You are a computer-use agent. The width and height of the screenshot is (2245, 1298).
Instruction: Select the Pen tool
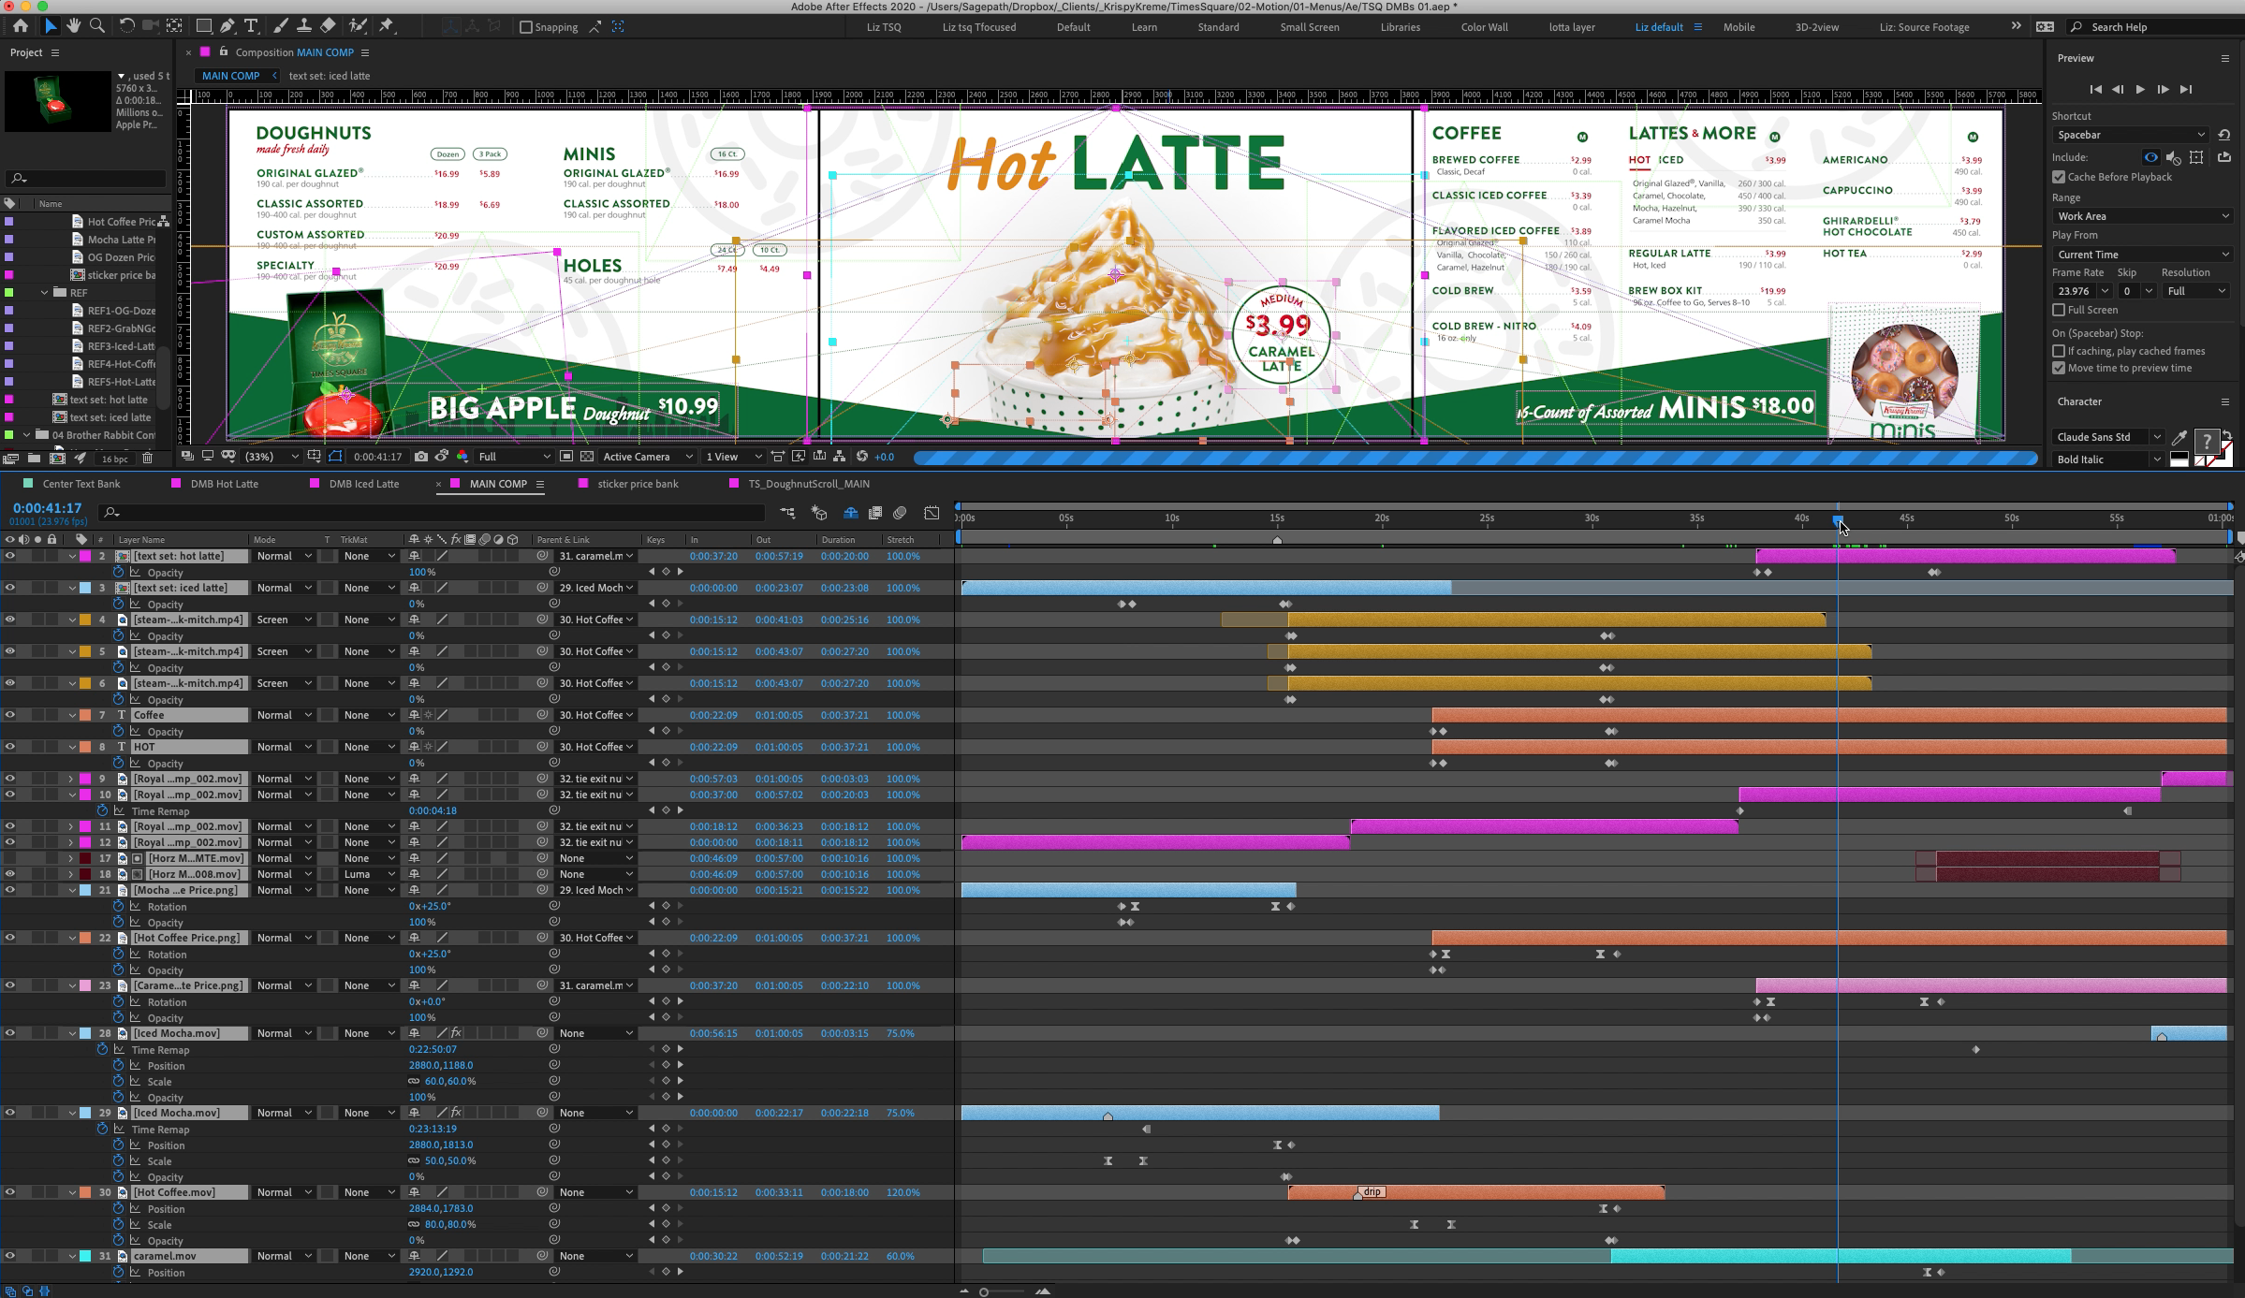pyautogui.click(x=227, y=26)
